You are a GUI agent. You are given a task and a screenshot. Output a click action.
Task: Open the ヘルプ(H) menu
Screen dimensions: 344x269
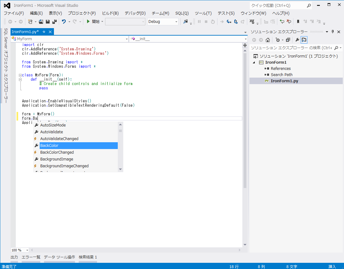pos(281,13)
